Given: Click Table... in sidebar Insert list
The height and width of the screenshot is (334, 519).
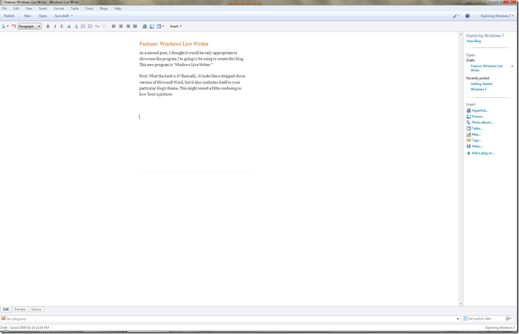Looking at the screenshot, I should tap(477, 128).
